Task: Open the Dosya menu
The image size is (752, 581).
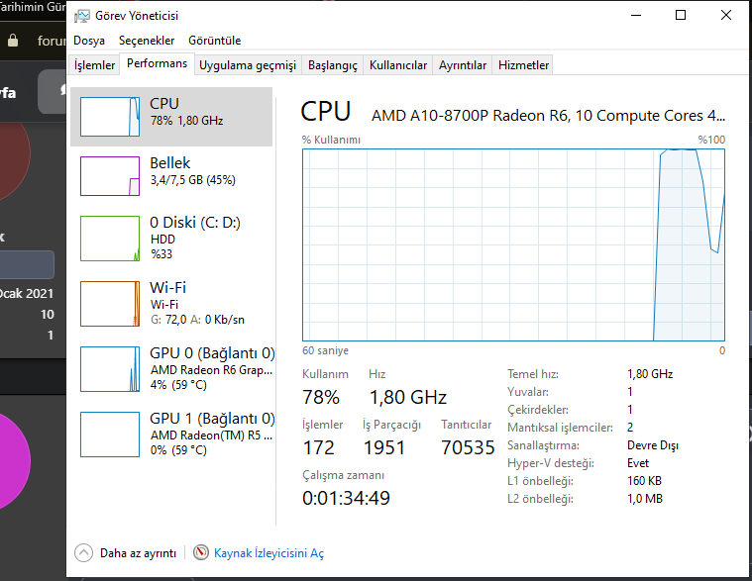Action: point(89,41)
